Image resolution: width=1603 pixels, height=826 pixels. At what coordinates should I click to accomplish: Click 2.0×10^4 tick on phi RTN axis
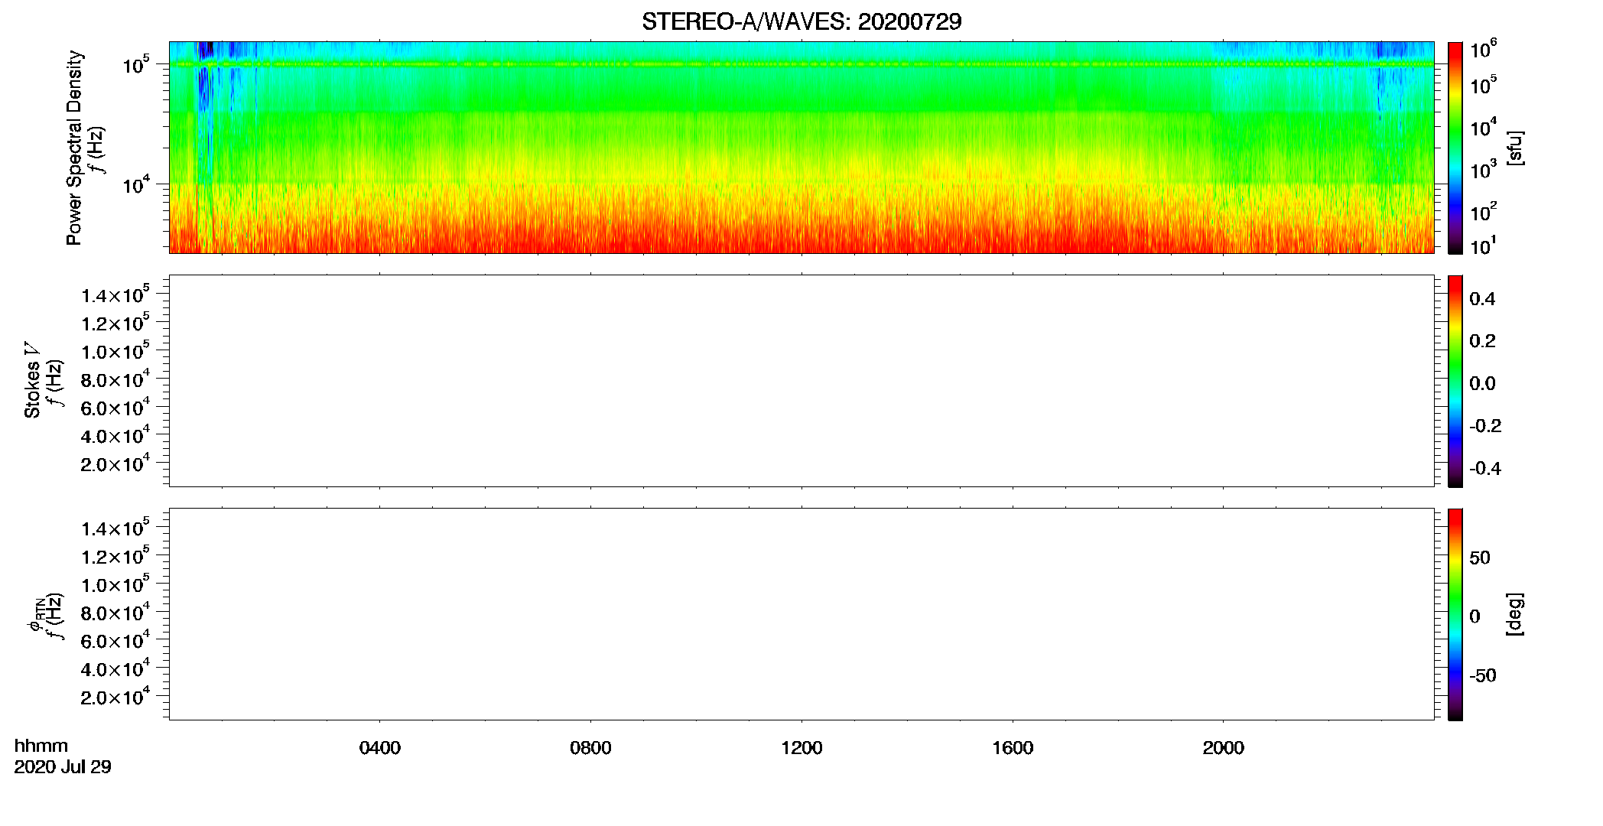point(115,697)
